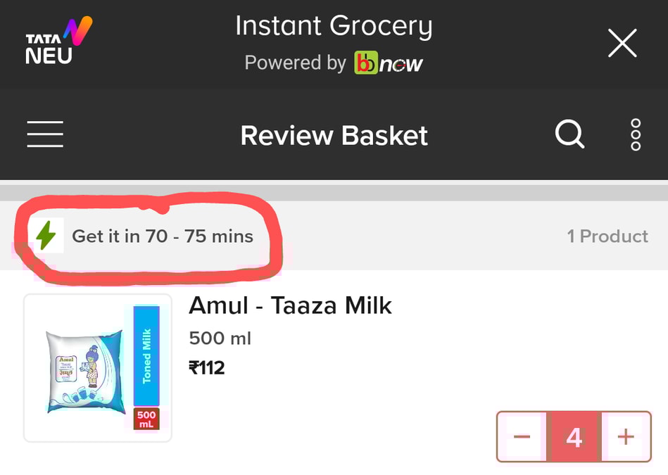
Task: Tap the bbnow logo
Action: pyautogui.click(x=388, y=63)
